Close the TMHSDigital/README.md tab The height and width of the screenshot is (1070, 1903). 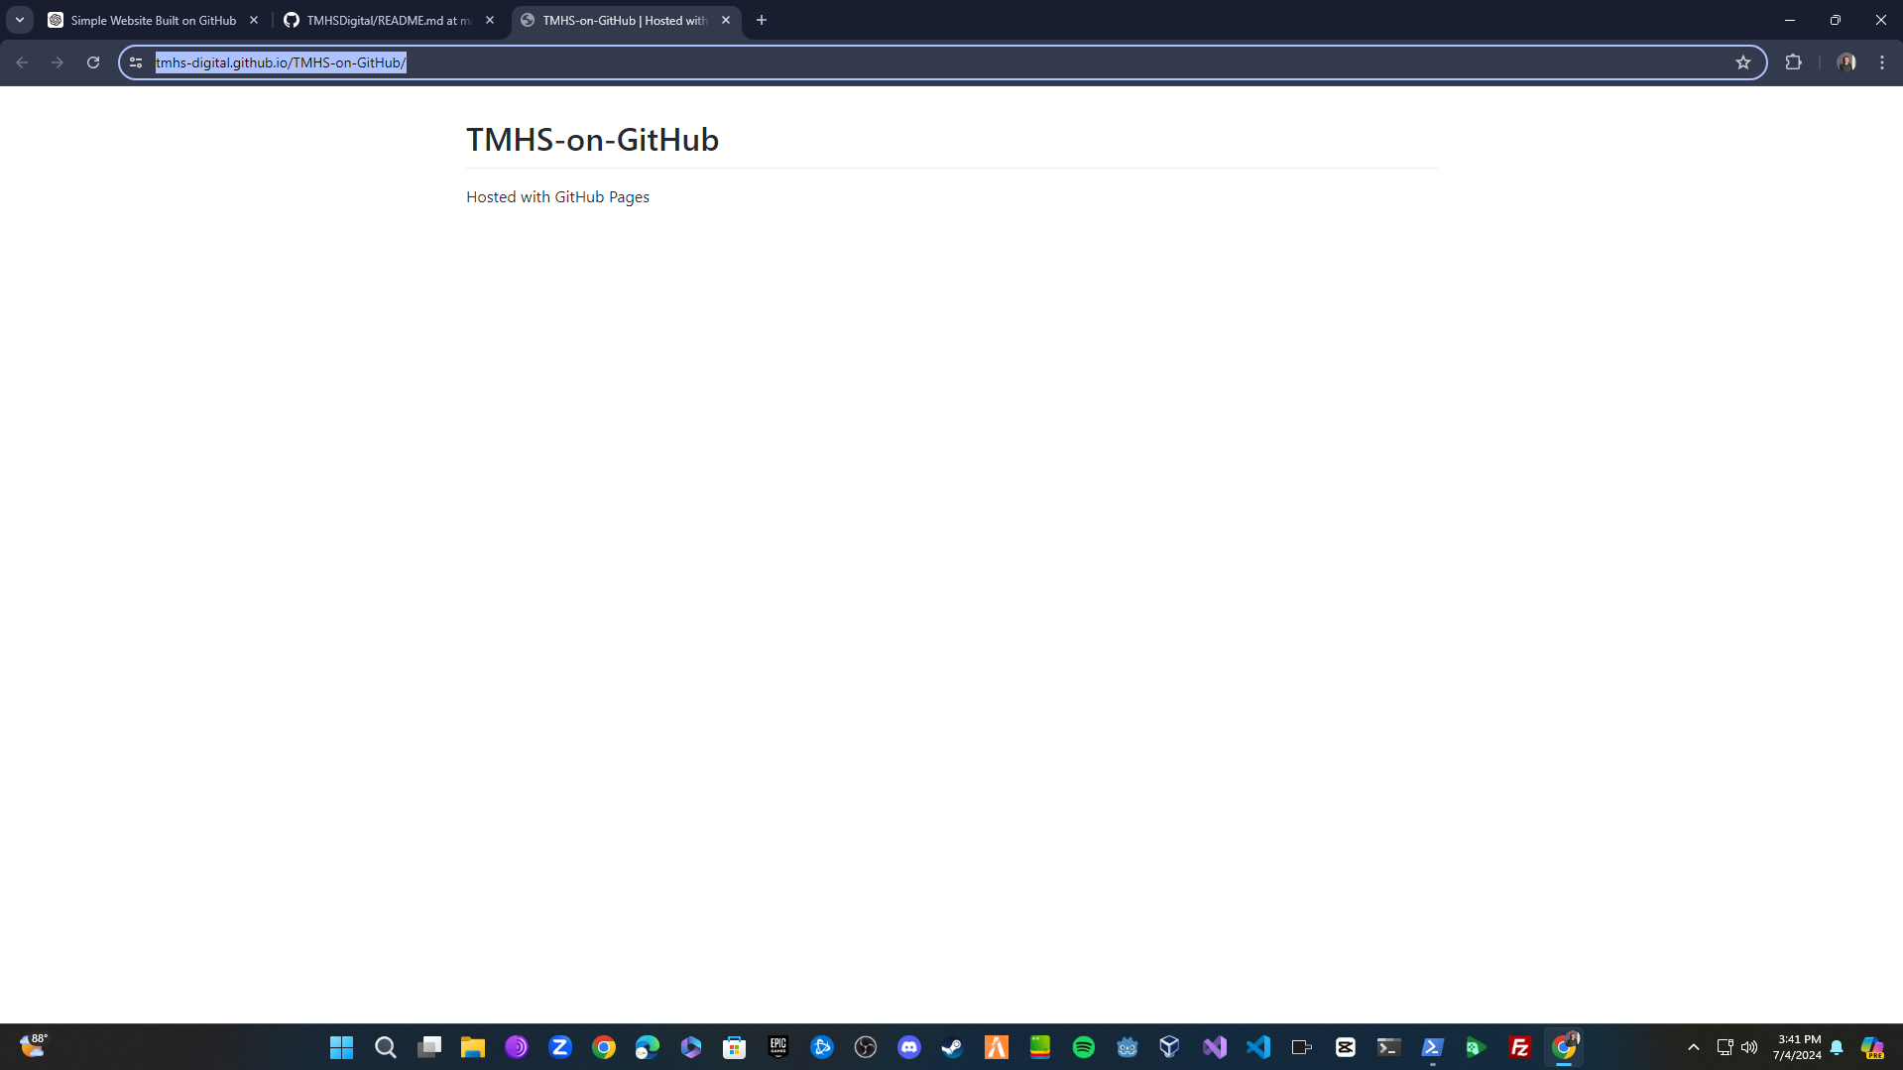(x=490, y=20)
